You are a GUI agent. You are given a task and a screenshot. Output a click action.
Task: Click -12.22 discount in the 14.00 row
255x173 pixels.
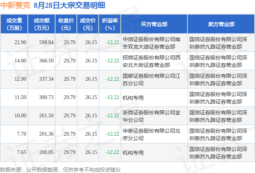[112, 61]
